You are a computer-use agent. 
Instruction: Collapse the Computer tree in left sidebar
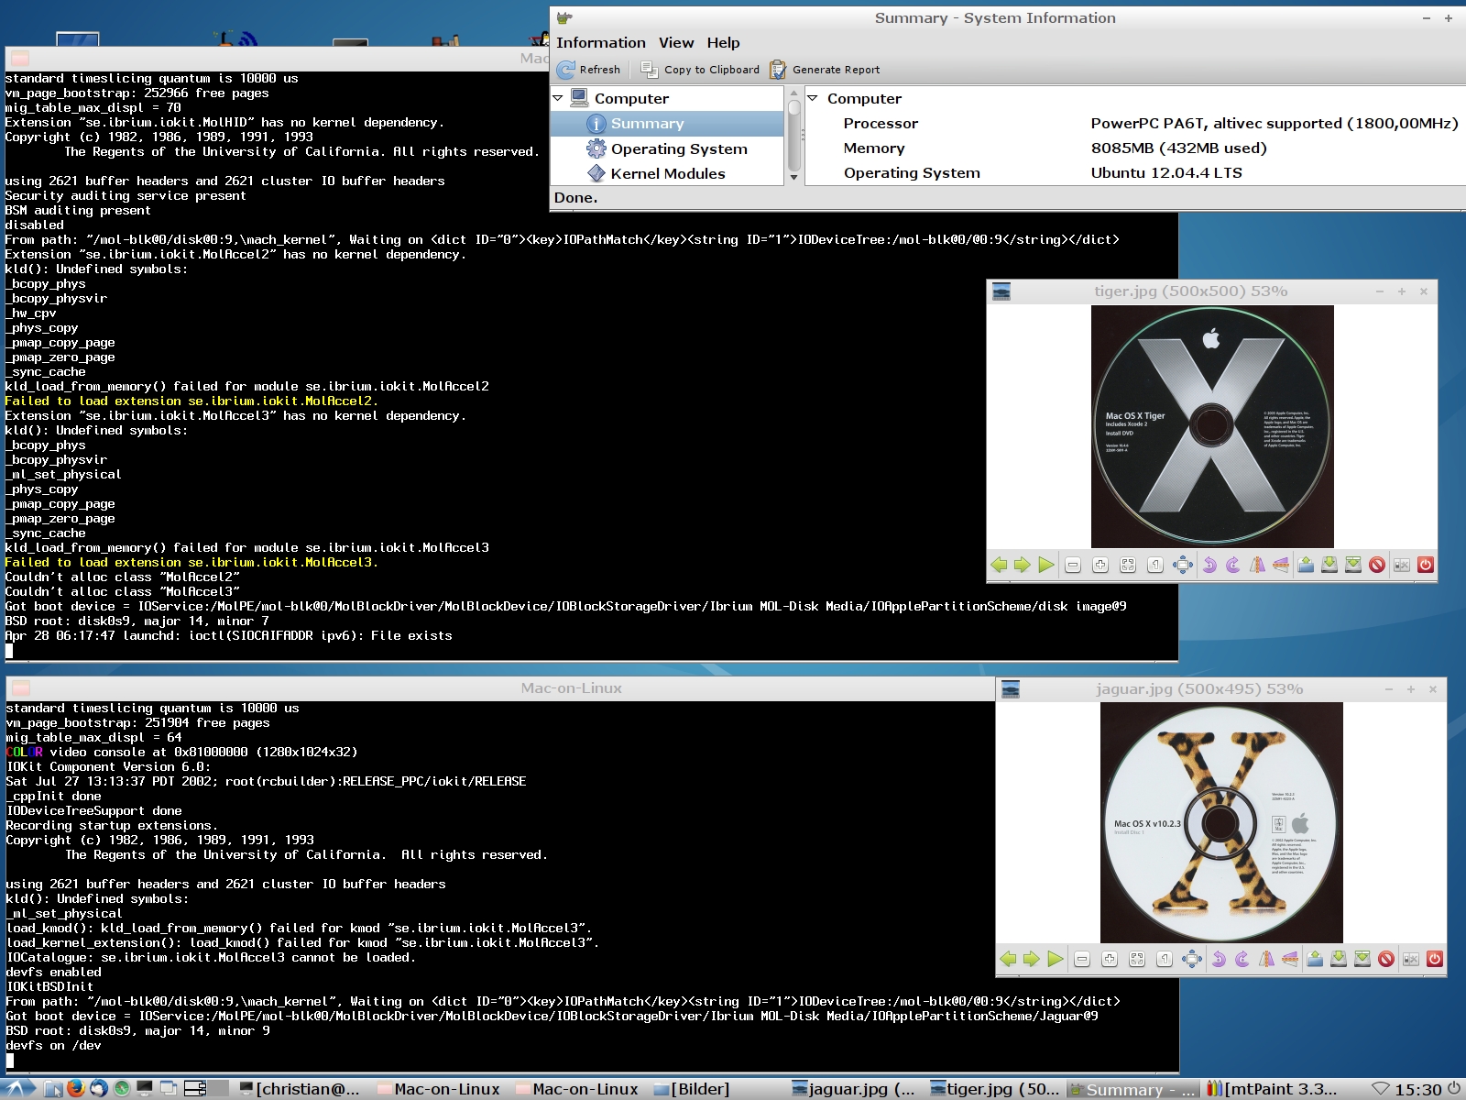coord(558,98)
